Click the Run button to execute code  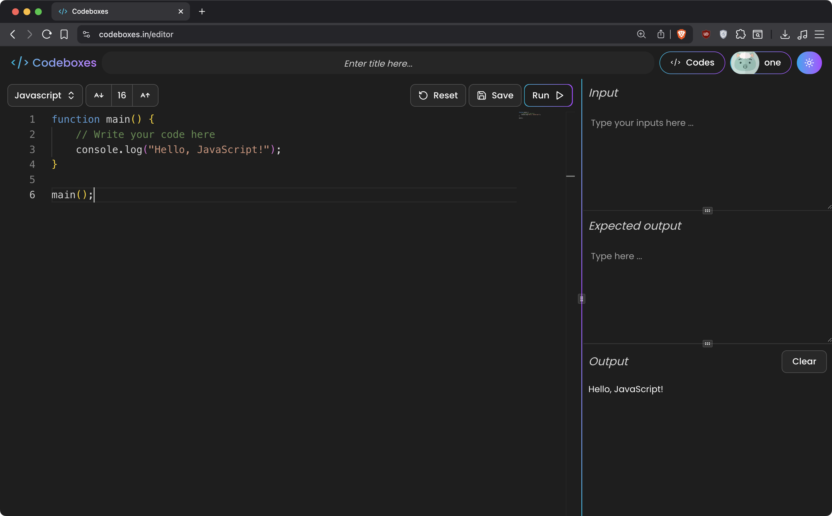[548, 96]
